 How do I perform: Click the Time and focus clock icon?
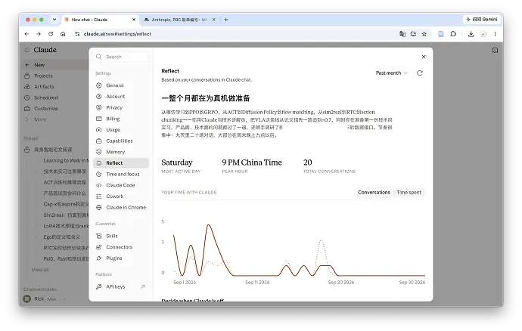99,174
